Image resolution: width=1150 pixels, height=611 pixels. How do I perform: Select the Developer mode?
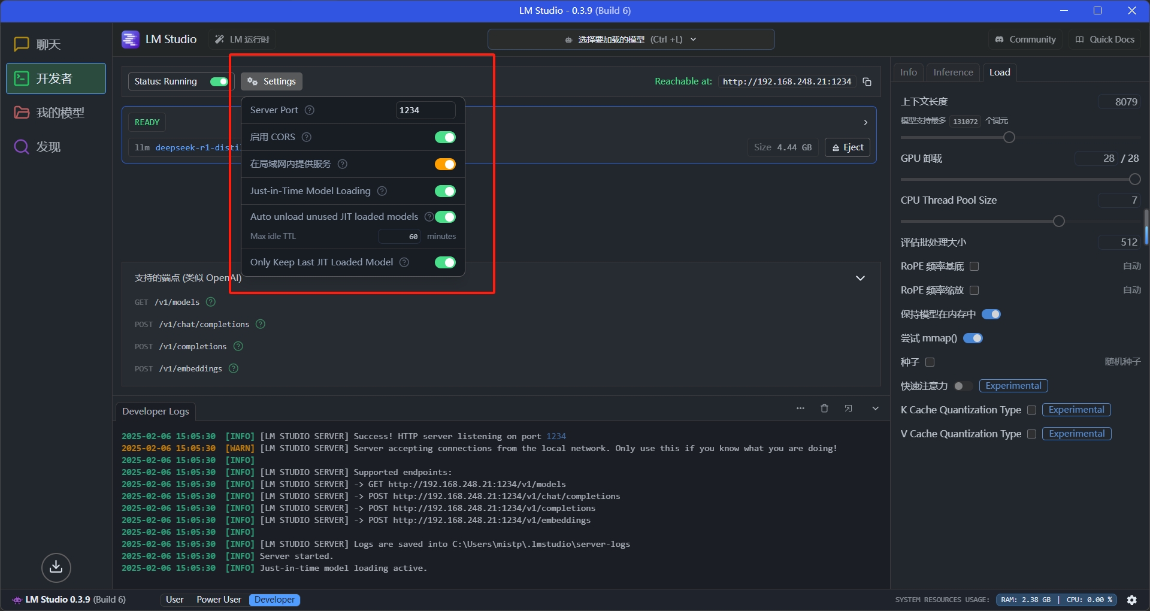[x=274, y=600]
